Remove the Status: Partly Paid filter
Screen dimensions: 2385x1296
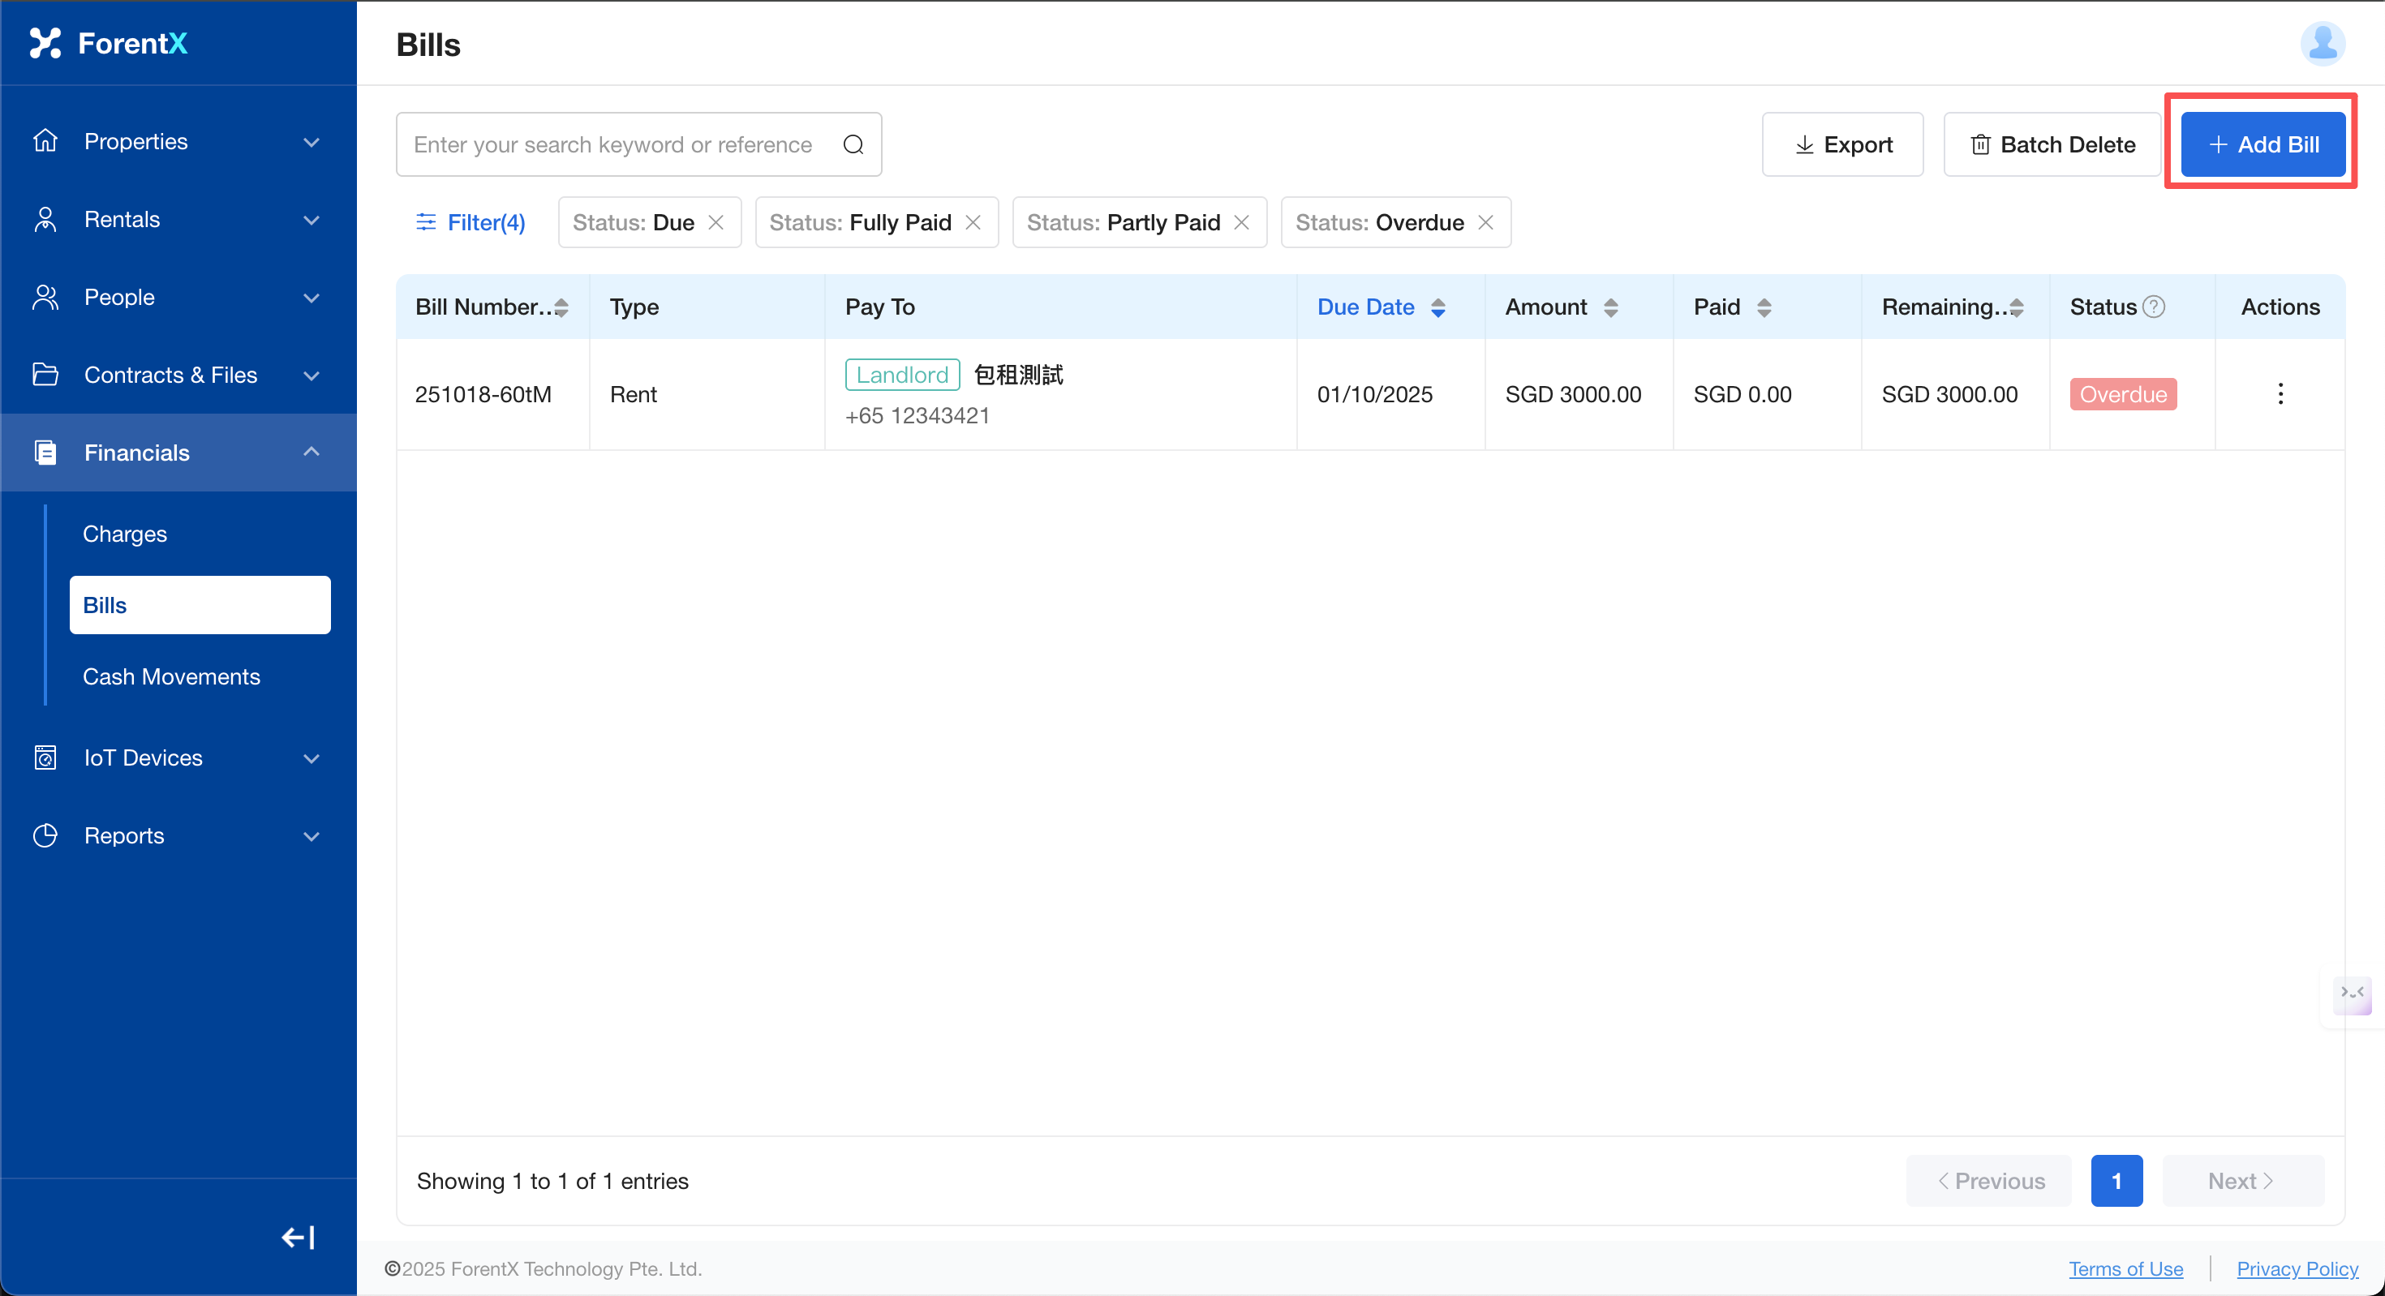[1241, 222]
